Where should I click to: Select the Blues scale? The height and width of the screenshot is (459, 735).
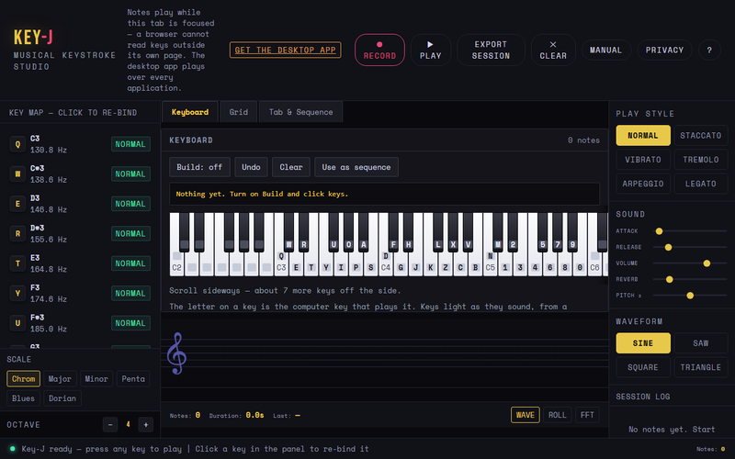[24, 398]
